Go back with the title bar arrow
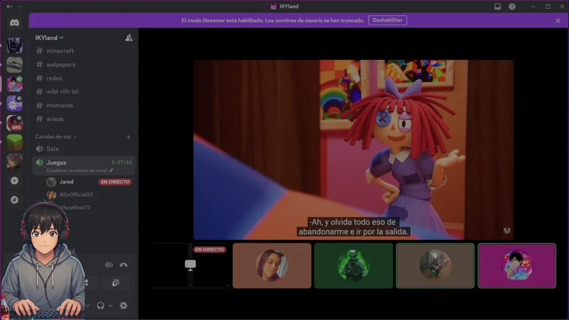The width and height of the screenshot is (569, 320). coord(9,7)
